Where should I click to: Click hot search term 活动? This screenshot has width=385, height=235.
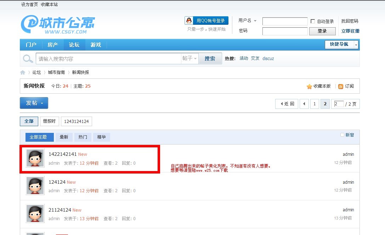tap(244, 58)
